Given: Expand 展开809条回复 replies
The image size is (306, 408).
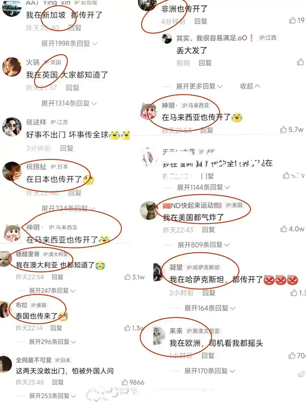Looking at the screenshot, I should click(x=203, y=245).
